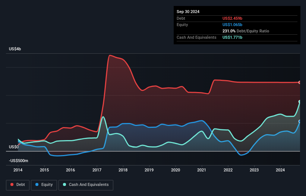Click the 2021 axis label

click(x=202, y=170)
